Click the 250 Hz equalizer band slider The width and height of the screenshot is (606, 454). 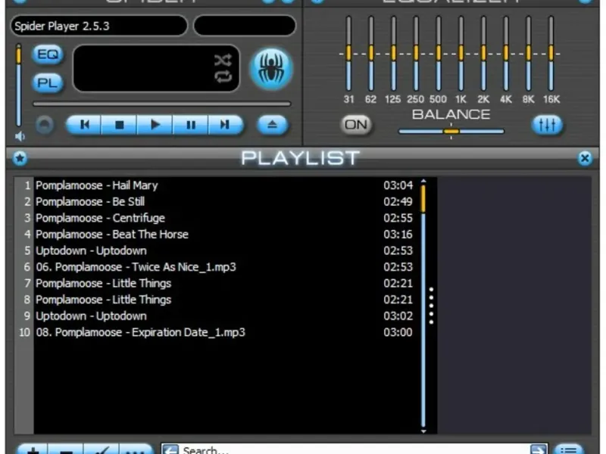[416, 53]
